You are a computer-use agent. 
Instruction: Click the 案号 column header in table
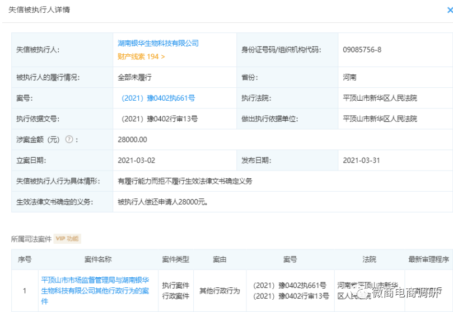click(290, 259)
